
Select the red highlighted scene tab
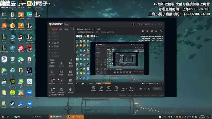(x=54, y=29)
